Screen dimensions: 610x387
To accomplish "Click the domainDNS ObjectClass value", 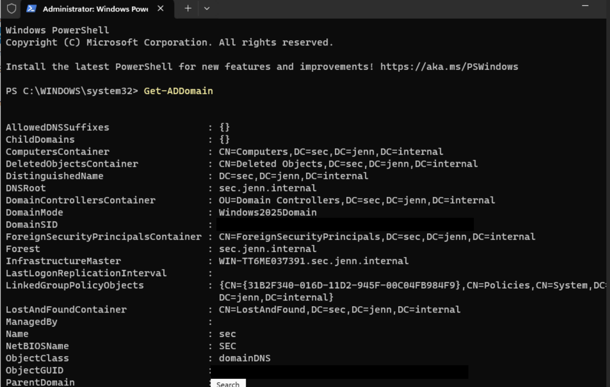I will (245, 358).
